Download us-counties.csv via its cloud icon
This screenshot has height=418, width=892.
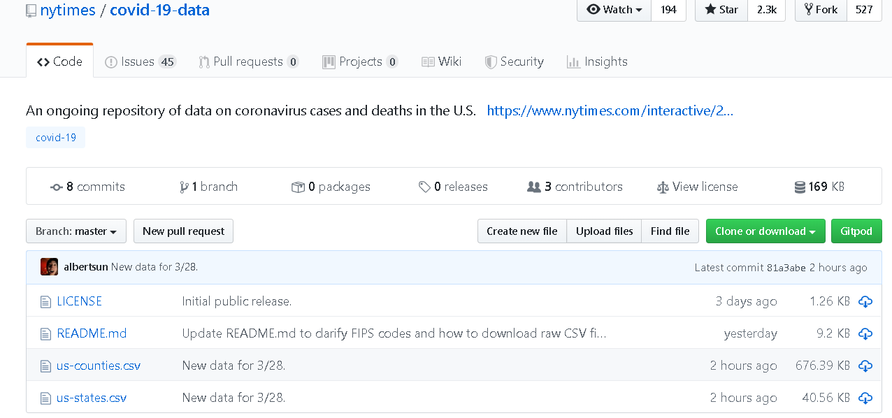point(865,366)
